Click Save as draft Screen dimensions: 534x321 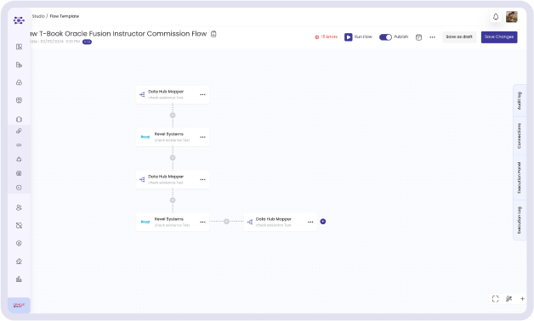(459, 37)
